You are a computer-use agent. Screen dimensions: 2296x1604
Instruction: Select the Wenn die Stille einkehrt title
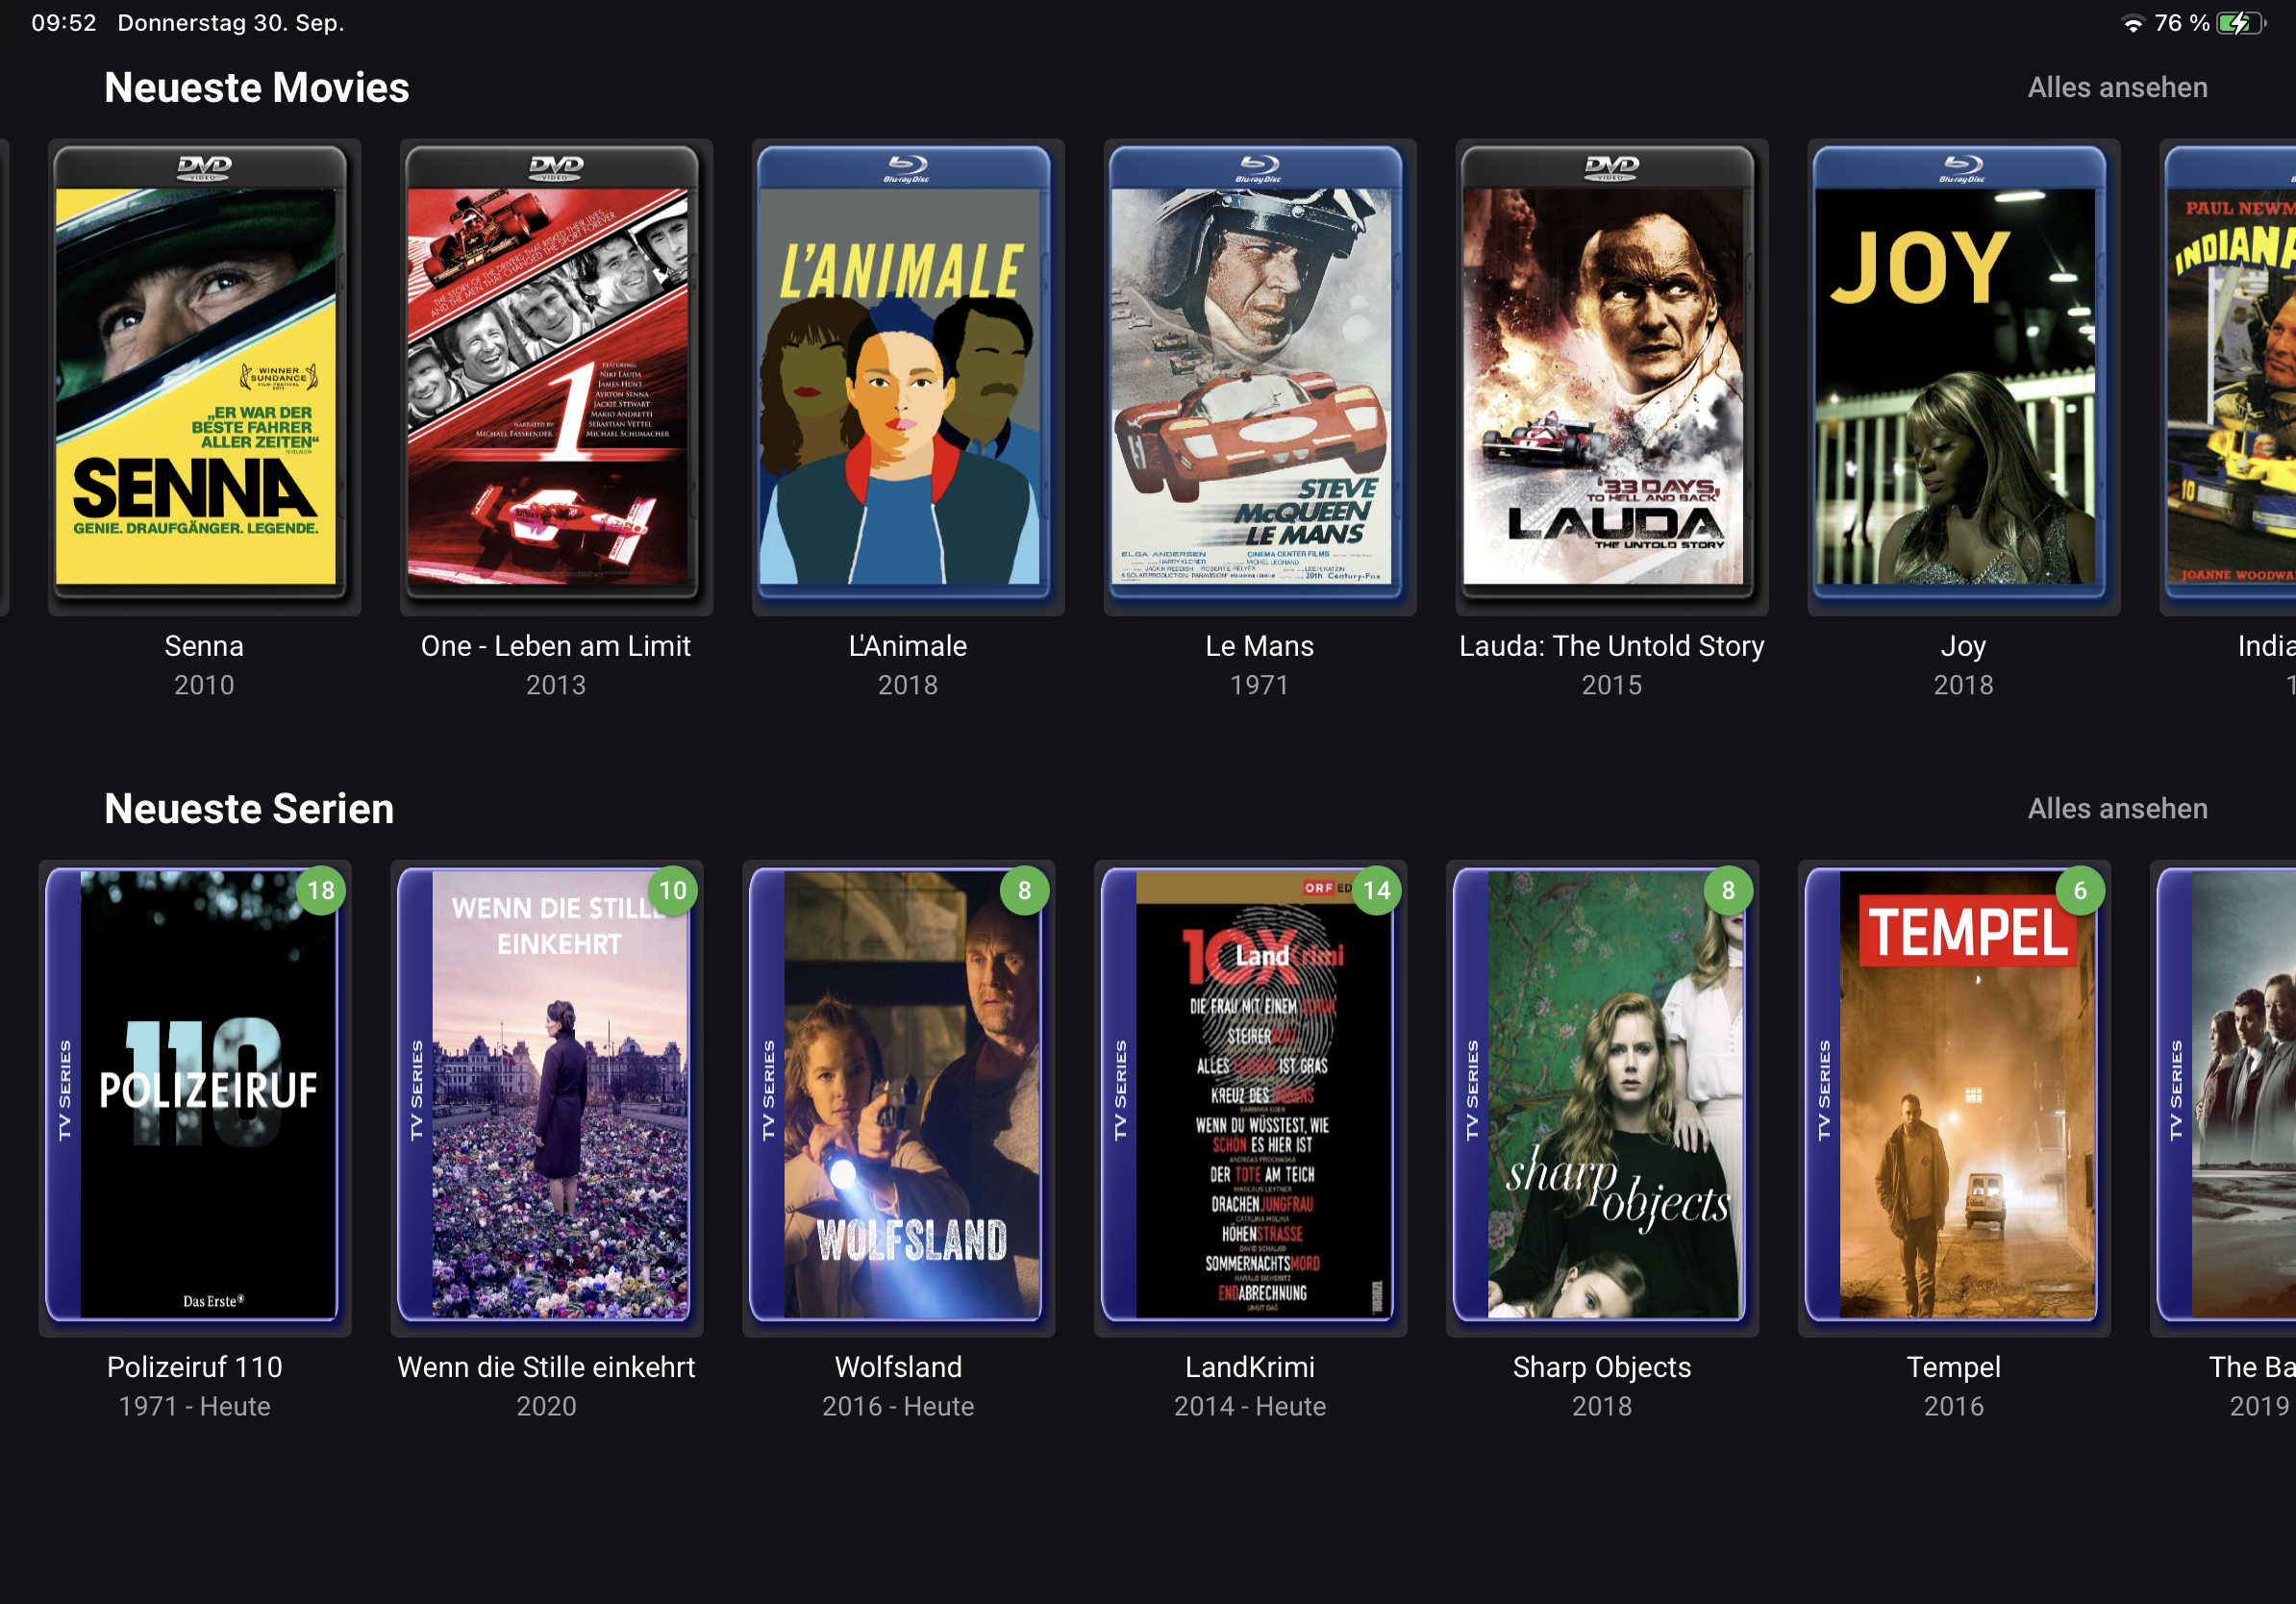pos(547,1367)
